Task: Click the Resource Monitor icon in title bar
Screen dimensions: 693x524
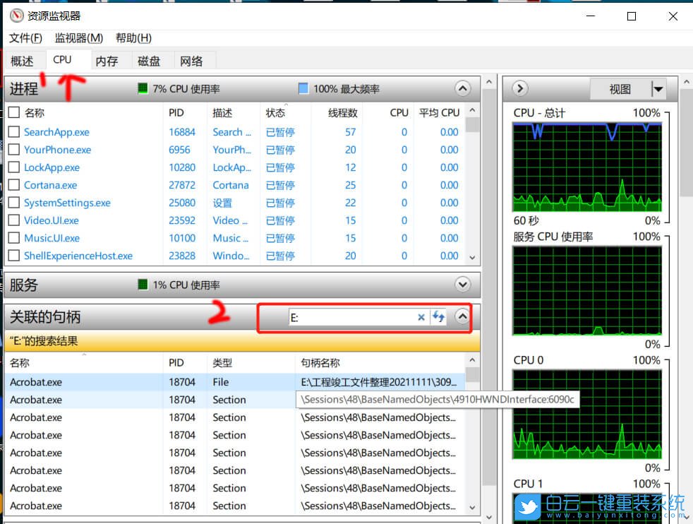Action: click(16, 15)
